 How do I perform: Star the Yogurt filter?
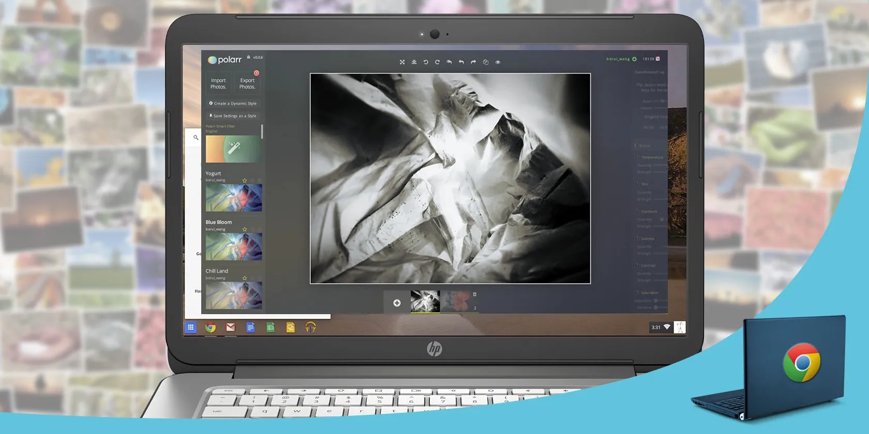tap(245, 180)
